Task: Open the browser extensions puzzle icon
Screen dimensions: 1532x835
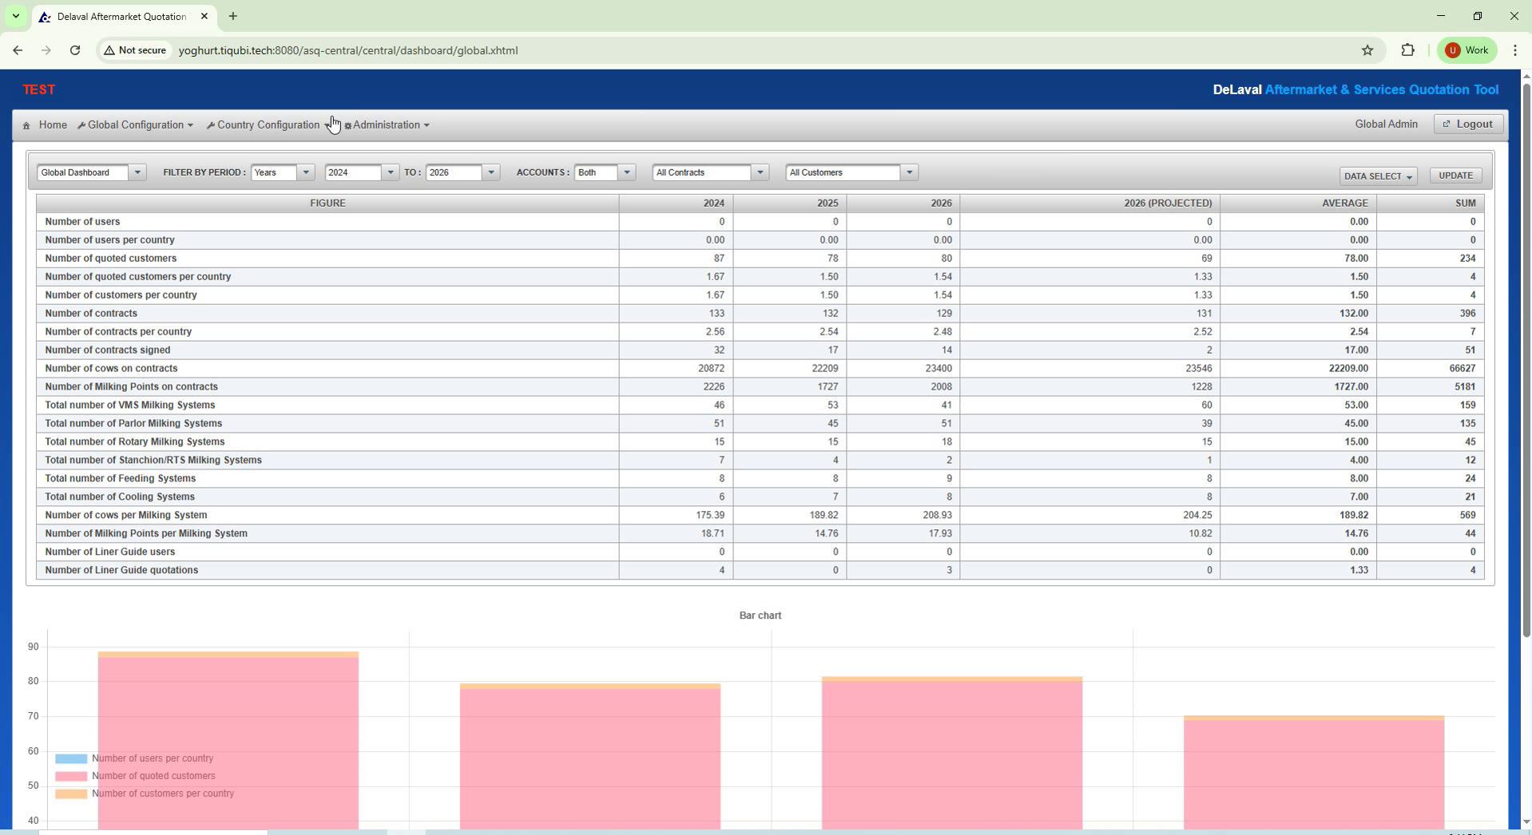Action: point(1408,50)
